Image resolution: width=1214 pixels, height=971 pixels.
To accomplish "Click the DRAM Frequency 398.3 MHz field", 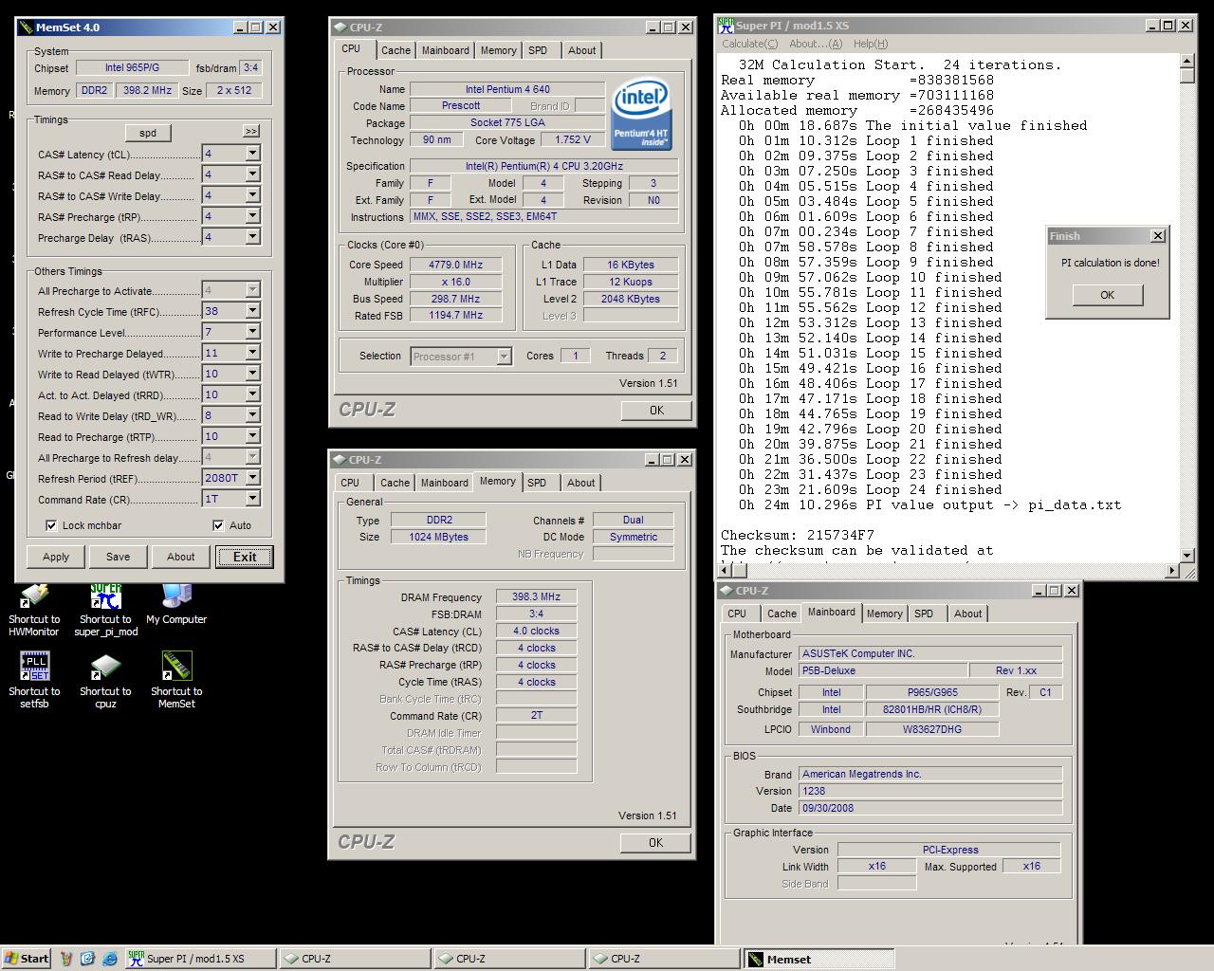I will point(537,596).
